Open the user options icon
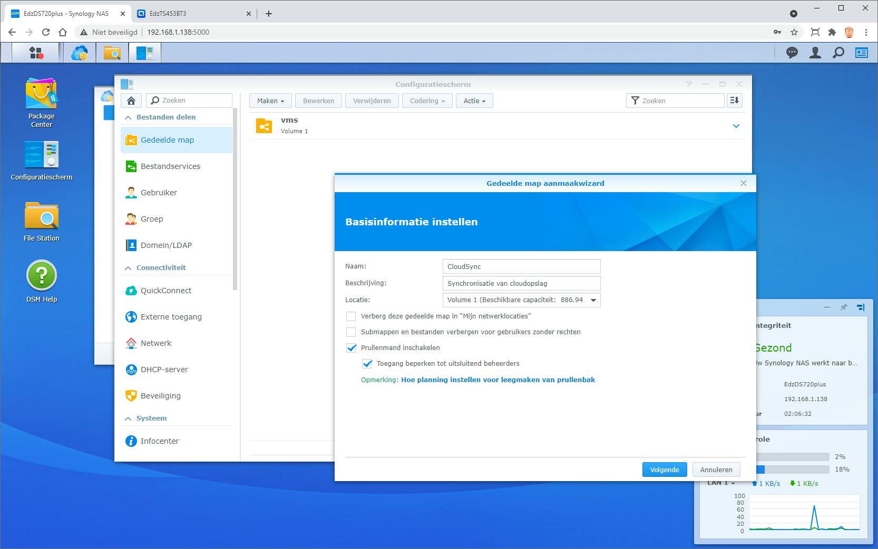Image resolution: width=878 pixels, height=549 pixels. pyautogui.click(x=815, y=53)
